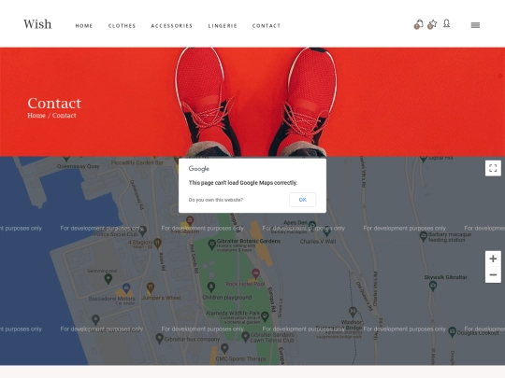Select the Barbary macaque feeding station pin
505x378 pixels.
click(424, 236)
